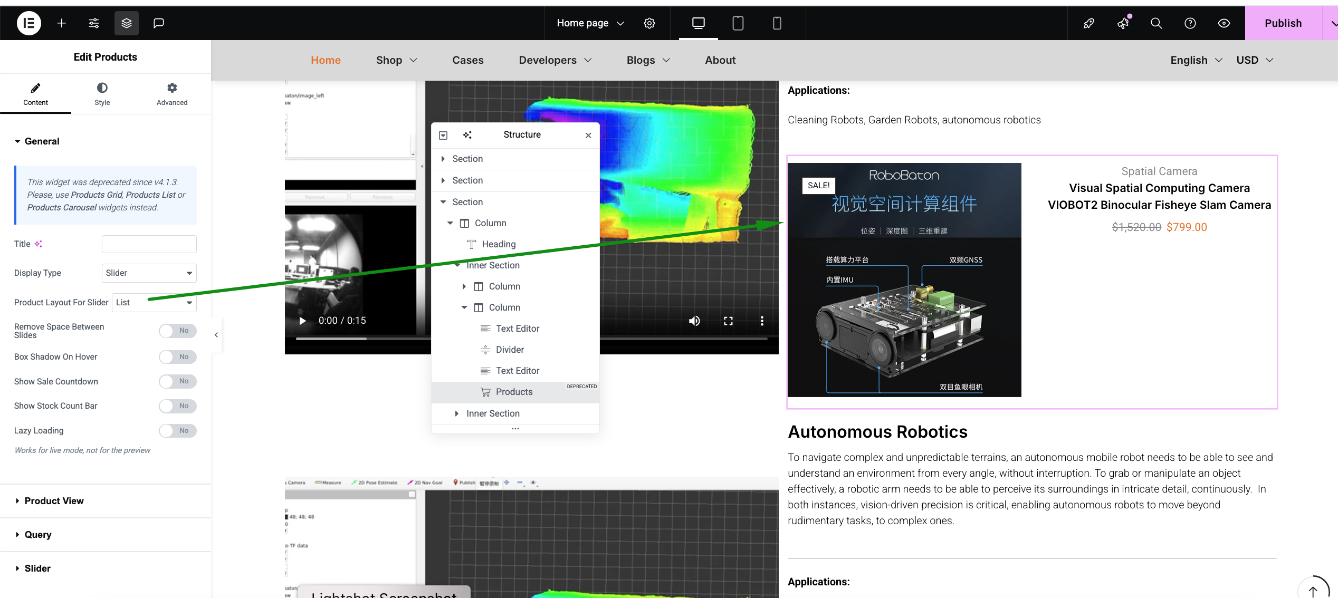Open site settings sliders icon
Screen dimensions: 1338x598
(x=94, y=23)
